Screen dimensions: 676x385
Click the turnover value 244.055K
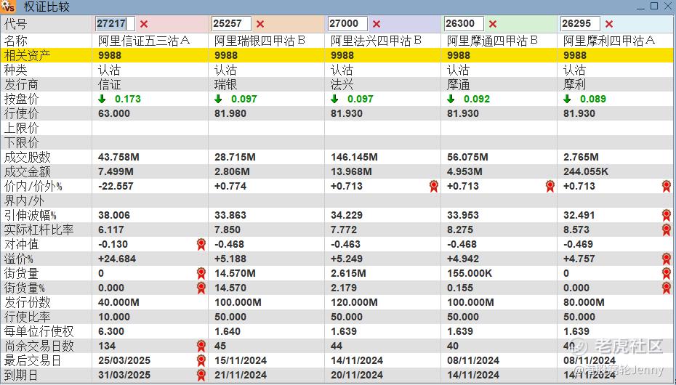click(x=586, y=172)
